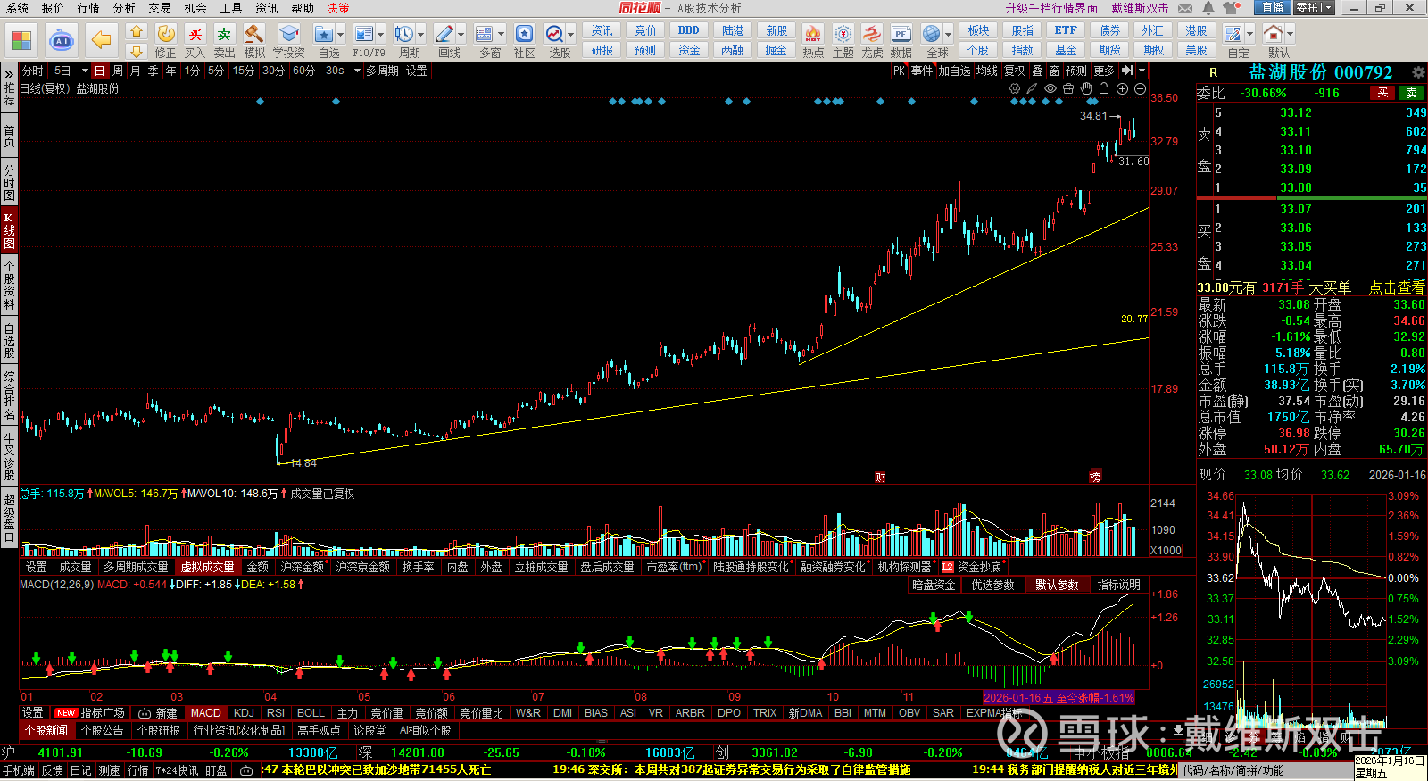Click the 陆港 button
Screen dimensions: 1428x781
point(733,30)
